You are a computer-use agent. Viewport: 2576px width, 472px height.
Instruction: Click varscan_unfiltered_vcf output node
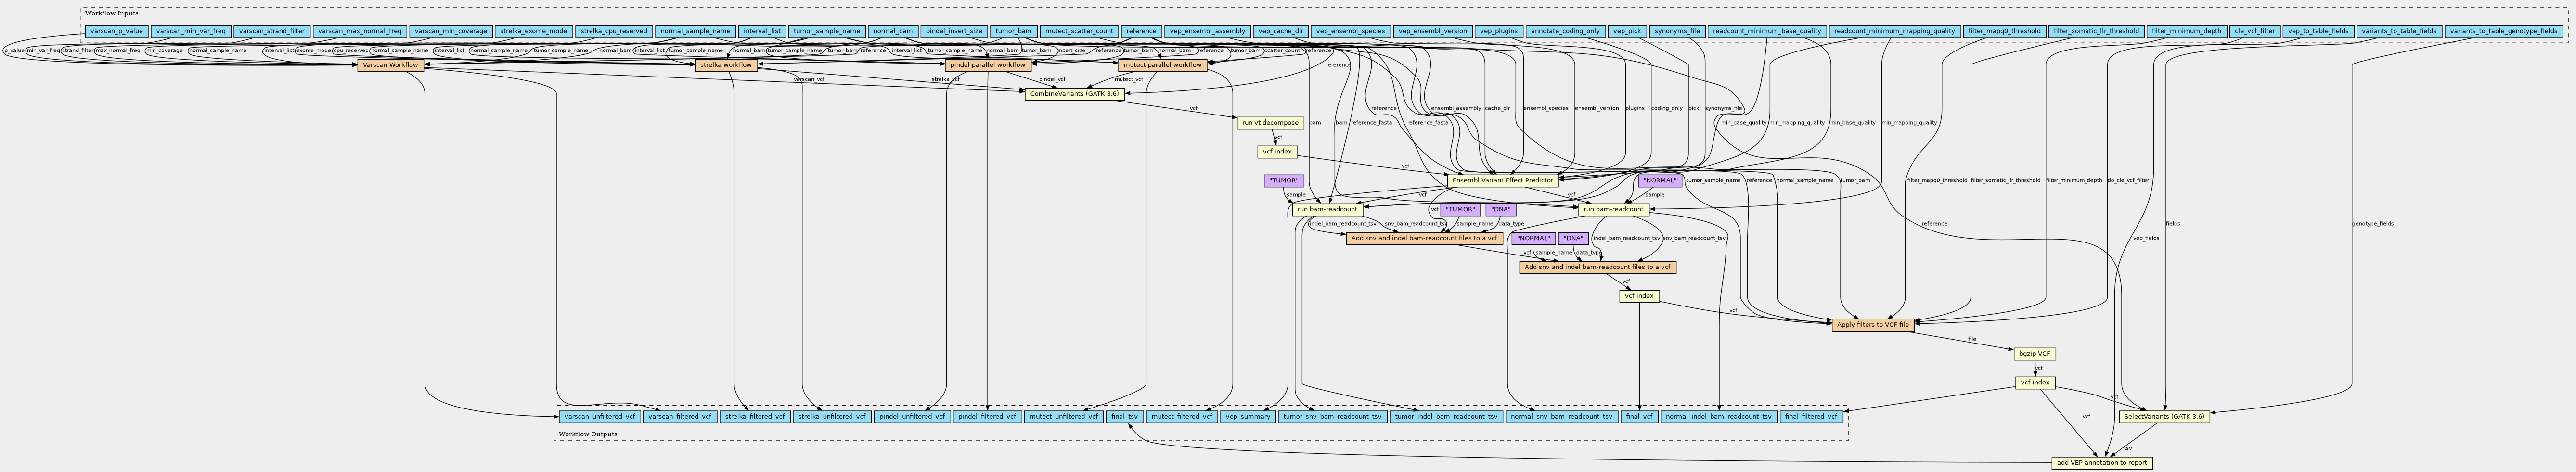click(x=599, y=416)
